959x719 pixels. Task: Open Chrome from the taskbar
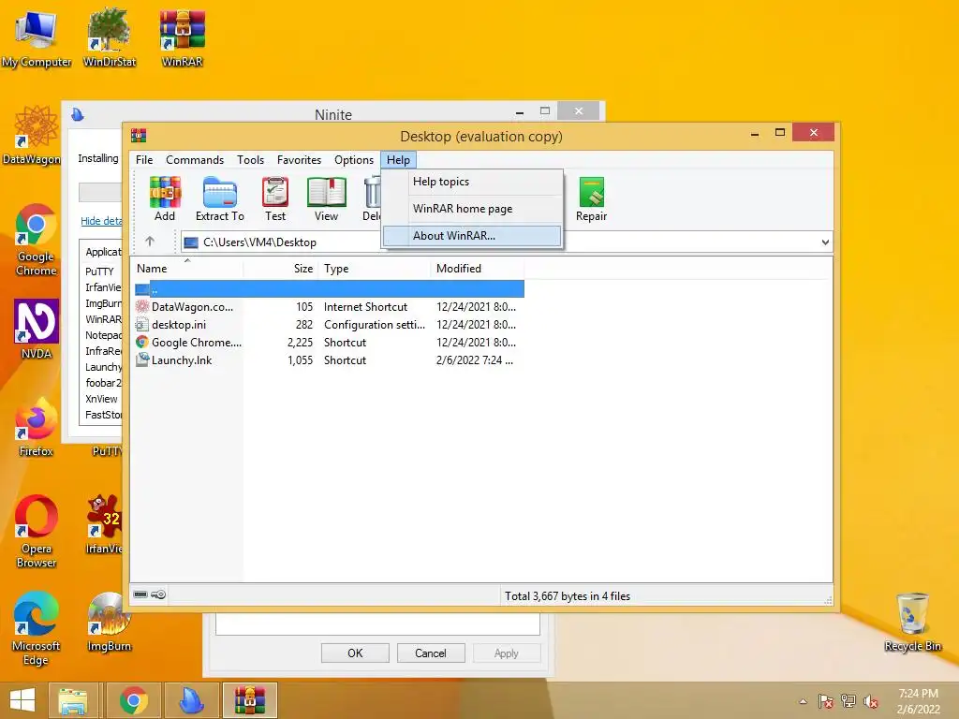click(x=133, y=700)
